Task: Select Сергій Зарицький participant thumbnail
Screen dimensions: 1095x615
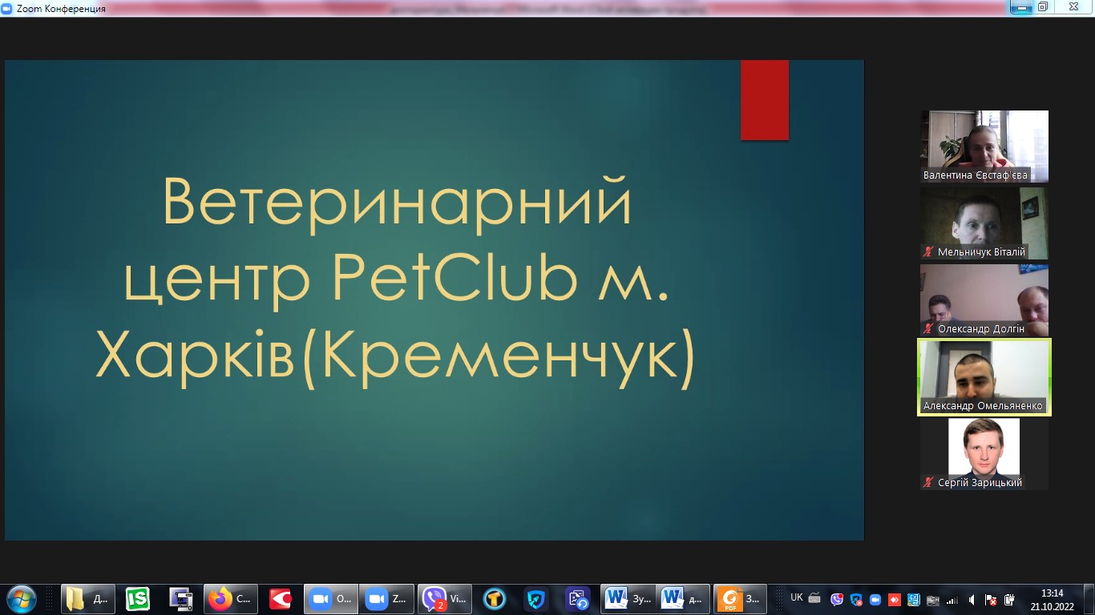Action: tap(984, 454)
